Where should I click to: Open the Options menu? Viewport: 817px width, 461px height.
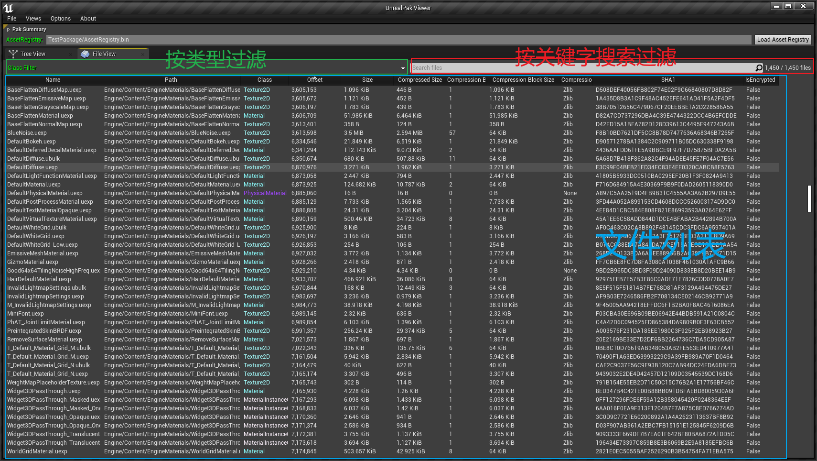click(60, 18)
